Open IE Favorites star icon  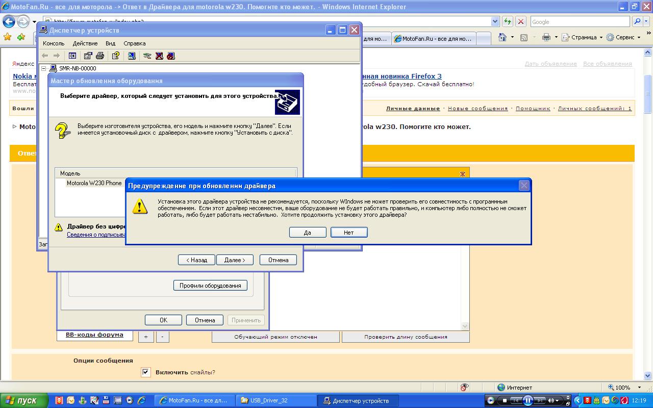(7, 37)
